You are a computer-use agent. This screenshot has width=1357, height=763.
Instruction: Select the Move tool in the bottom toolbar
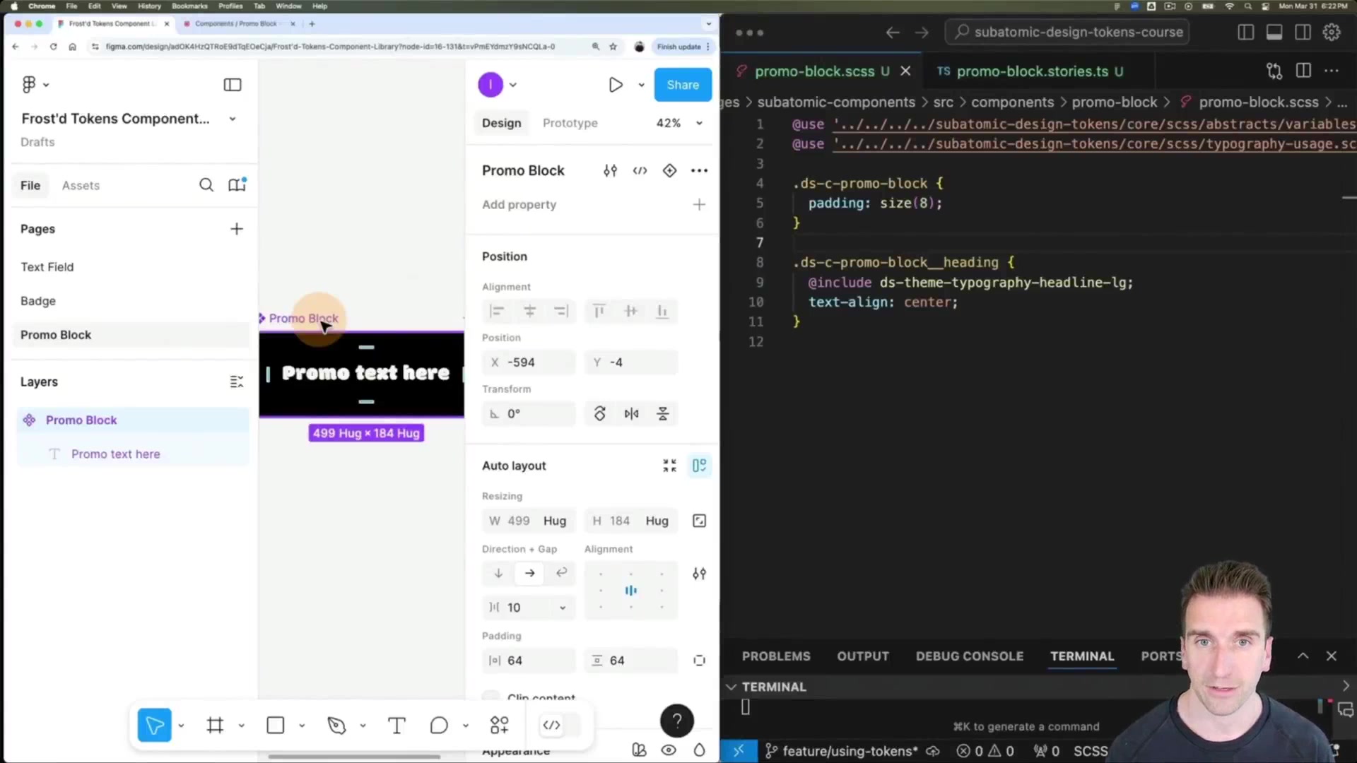pyautogui.click(x=154, y=725)
